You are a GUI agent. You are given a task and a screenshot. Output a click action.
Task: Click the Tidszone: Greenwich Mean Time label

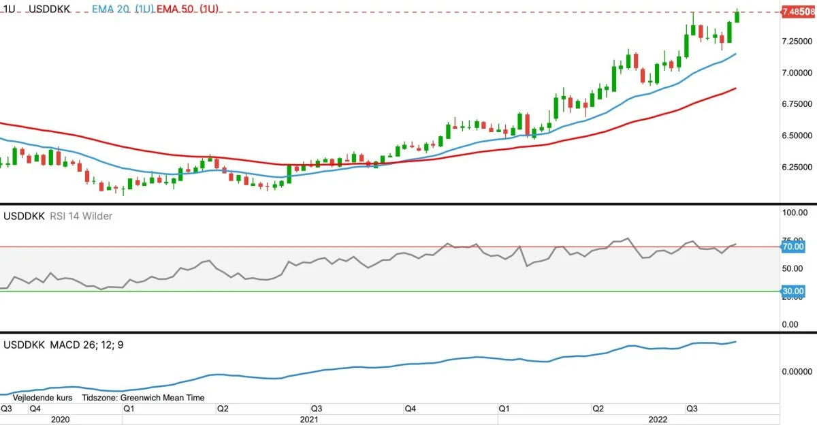coord(143,397)
